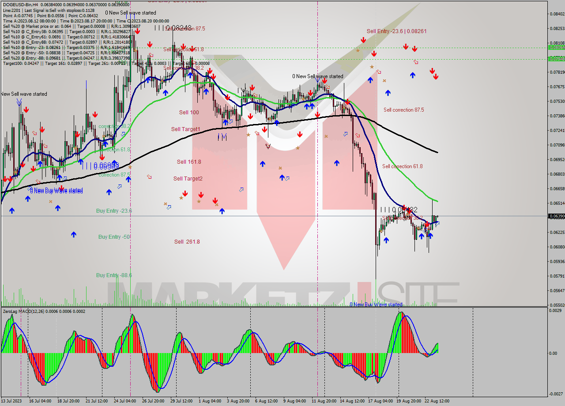Select Sell %20 @ Market price line
Screen dimensions: 565x406
coord(72,26)
